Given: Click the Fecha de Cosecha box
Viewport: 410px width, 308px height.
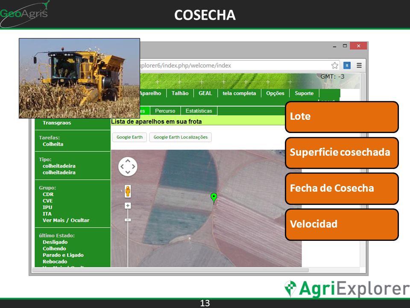Looking at the screenshot, I should [342, 189].
